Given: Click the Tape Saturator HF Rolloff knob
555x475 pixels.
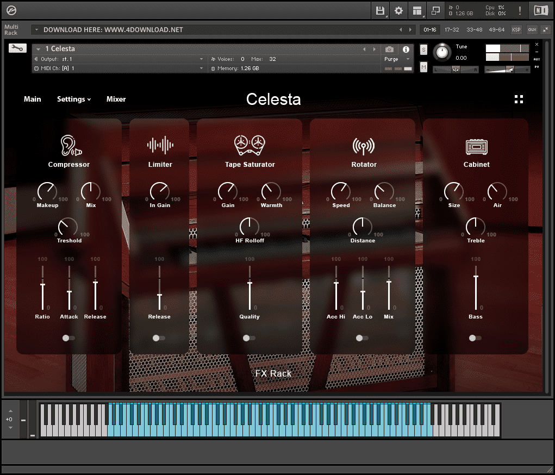Looking at the screenshot, I should 249,227.
